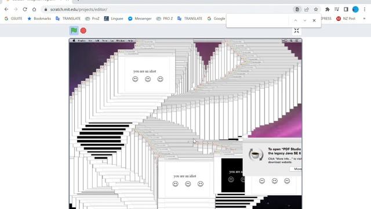The image size is (371, 209).
Task: Focus the find in page text field
Action: (x=258, y=21)
